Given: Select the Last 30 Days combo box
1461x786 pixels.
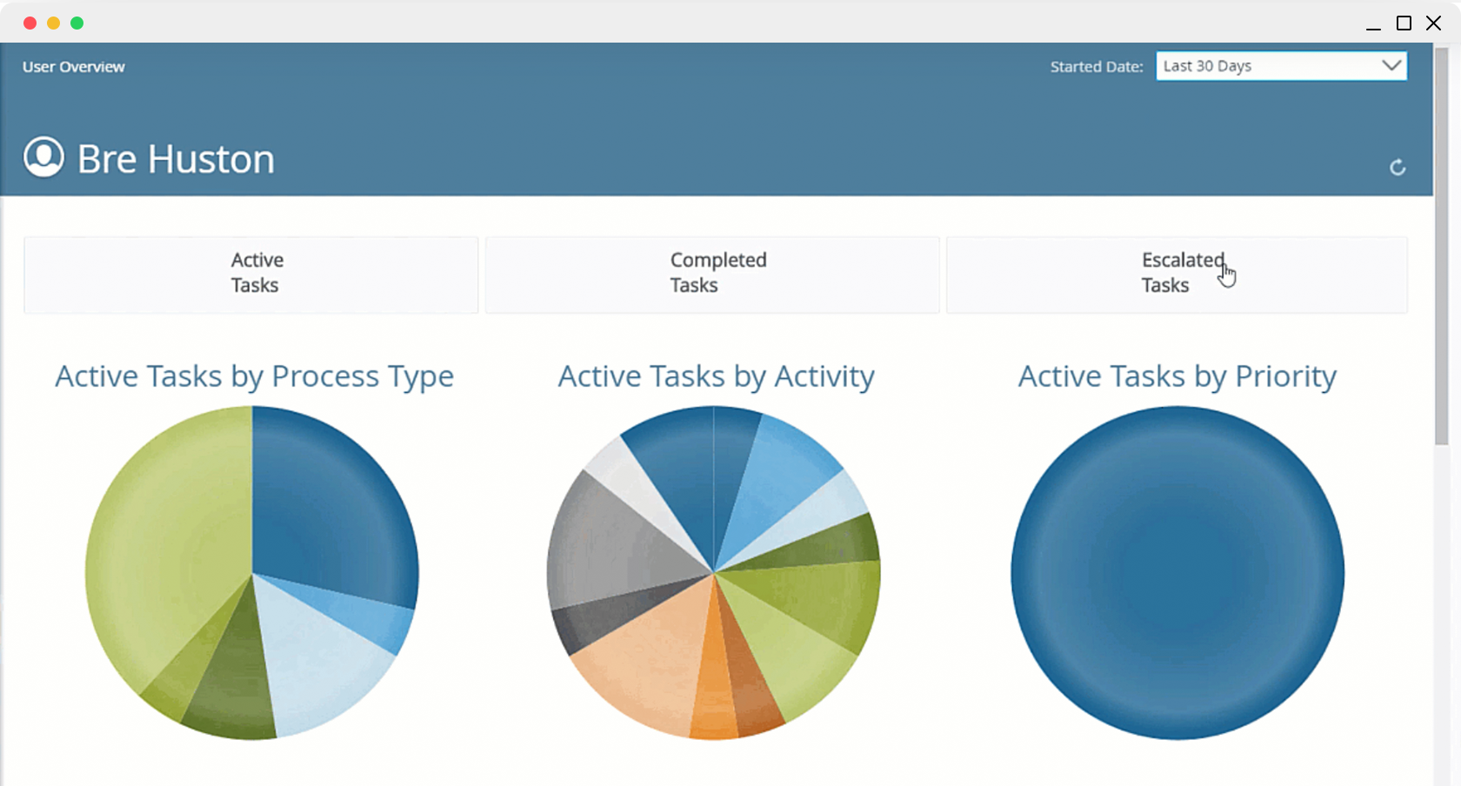Looking at the screenshot, I should coord(1281,66).
